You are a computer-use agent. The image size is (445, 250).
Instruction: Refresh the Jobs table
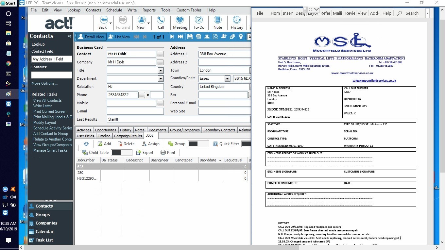(86, 144)
